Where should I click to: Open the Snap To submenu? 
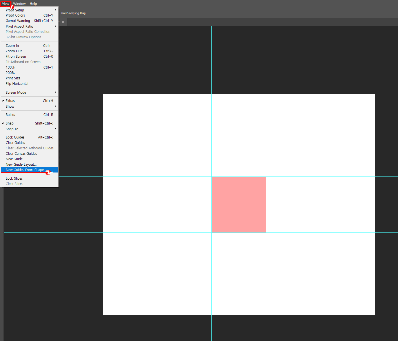(x=12, y=129)
